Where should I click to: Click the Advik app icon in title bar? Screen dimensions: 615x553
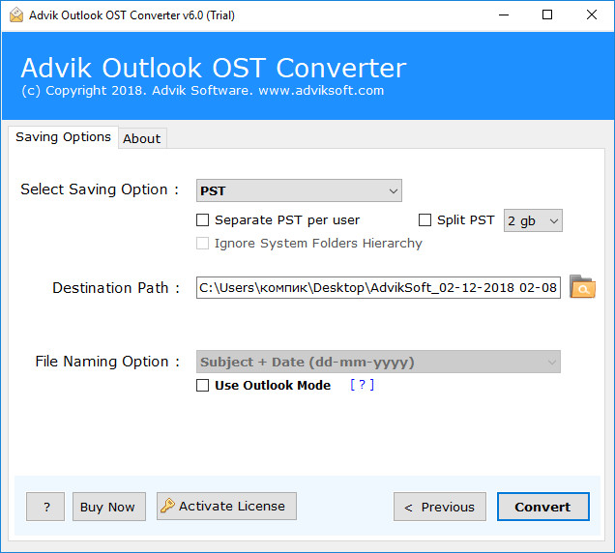tap(16, 15)
